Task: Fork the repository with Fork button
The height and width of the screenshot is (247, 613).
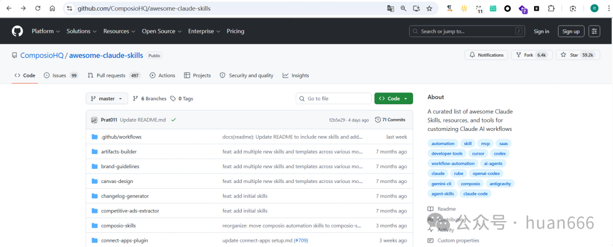Action: 531,55
